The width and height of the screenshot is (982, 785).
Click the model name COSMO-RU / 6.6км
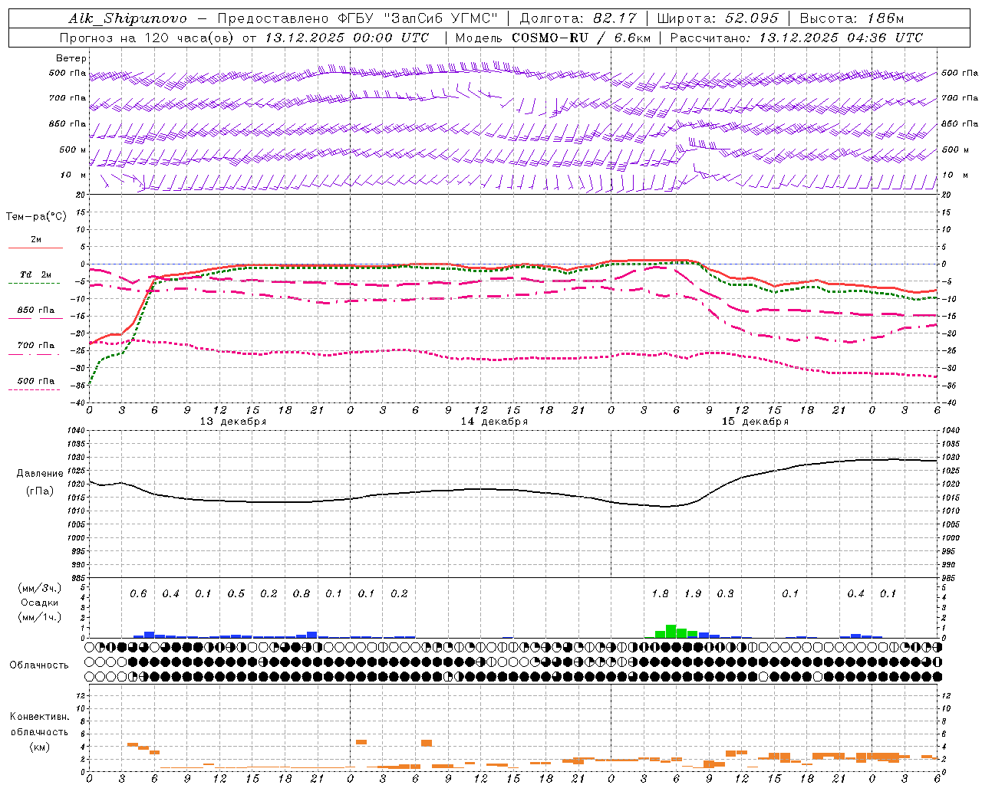(581, 38)
